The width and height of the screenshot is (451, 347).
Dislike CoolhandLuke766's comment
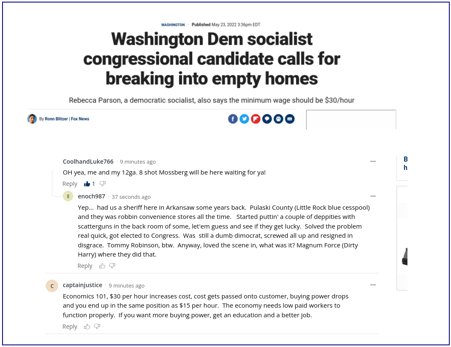pos(103,184)
